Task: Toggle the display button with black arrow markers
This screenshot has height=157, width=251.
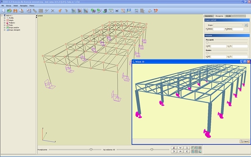Action: pyautogui.click(x=200, y=152)
